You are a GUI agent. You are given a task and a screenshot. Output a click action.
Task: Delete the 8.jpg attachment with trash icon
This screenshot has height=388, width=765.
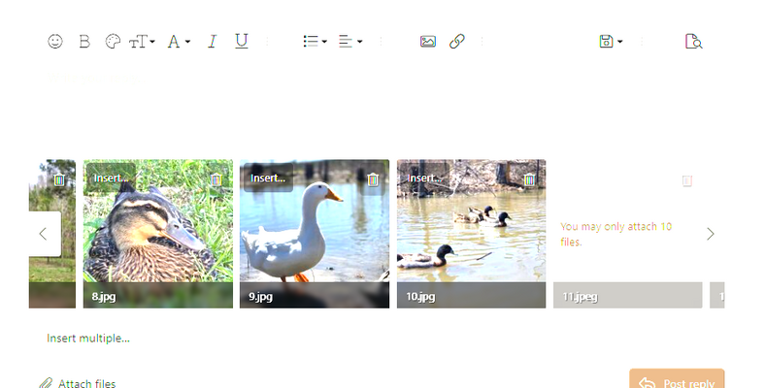click(216, 179)
